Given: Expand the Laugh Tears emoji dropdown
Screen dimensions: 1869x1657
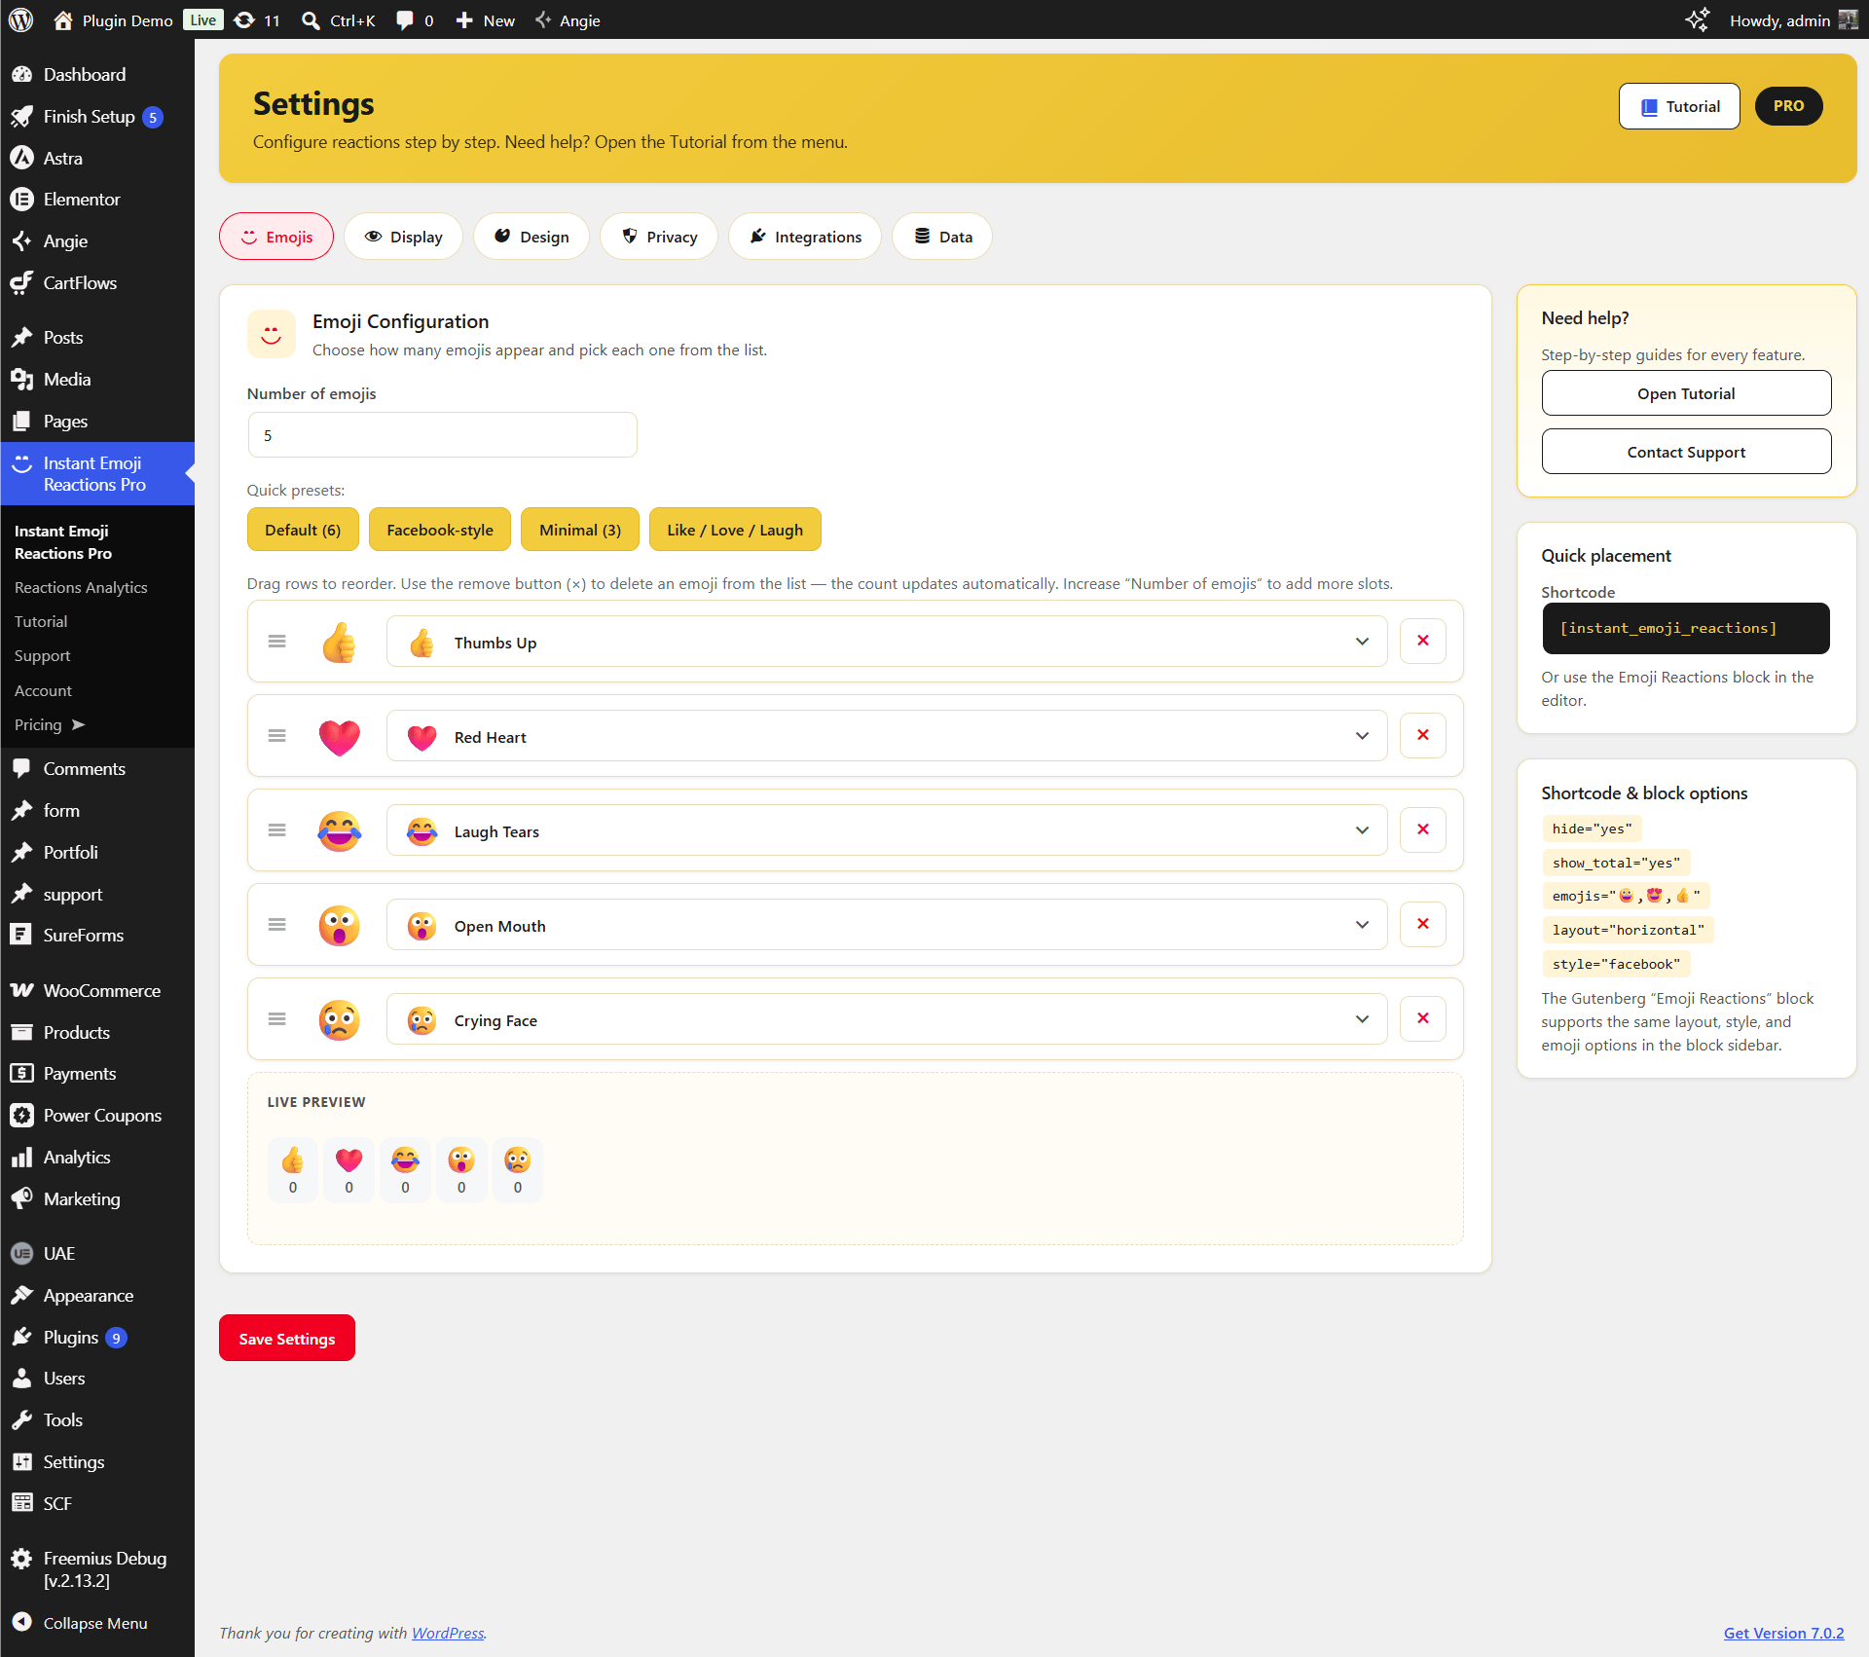Looking at the screenshot, I should (886, 830).
